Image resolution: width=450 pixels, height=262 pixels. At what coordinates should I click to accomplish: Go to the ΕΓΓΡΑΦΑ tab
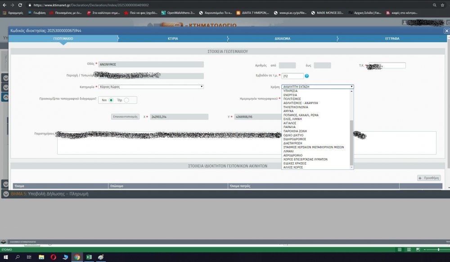coord(392,39)
